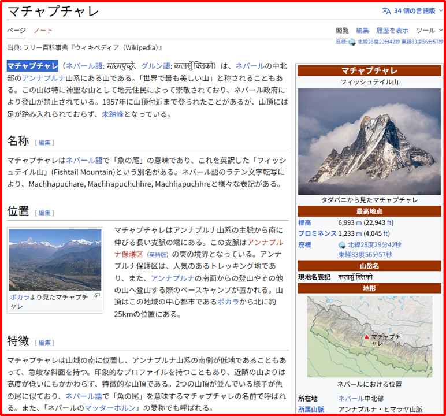
Task: Edit the 特徴 section
Action: pyautogui.click(x=45, y=342)
